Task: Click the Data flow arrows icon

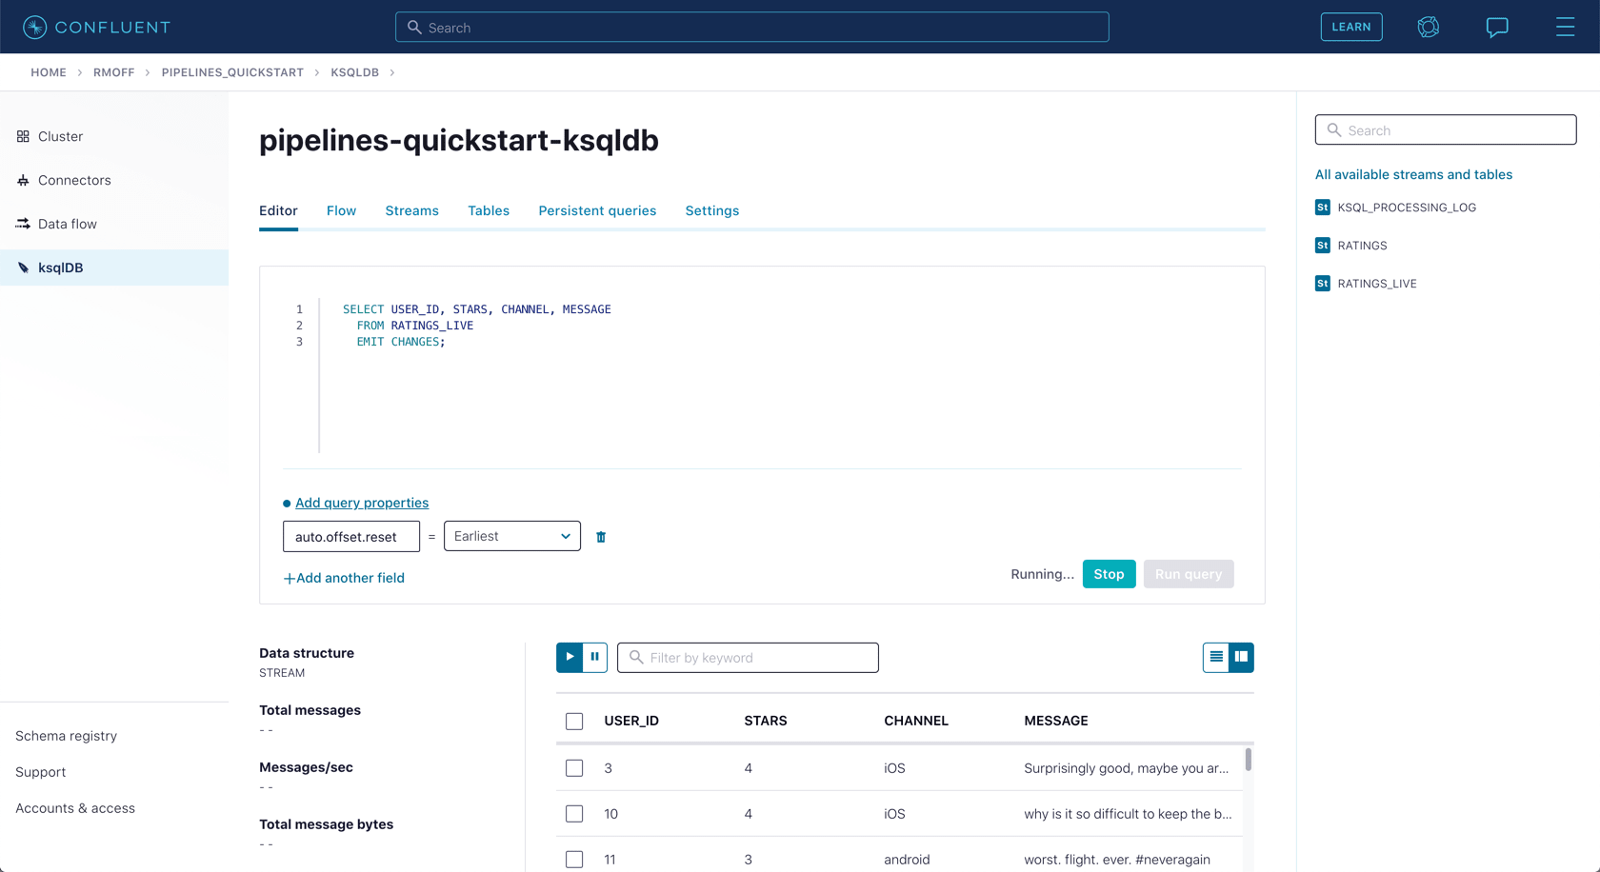Action: (23, 224)
